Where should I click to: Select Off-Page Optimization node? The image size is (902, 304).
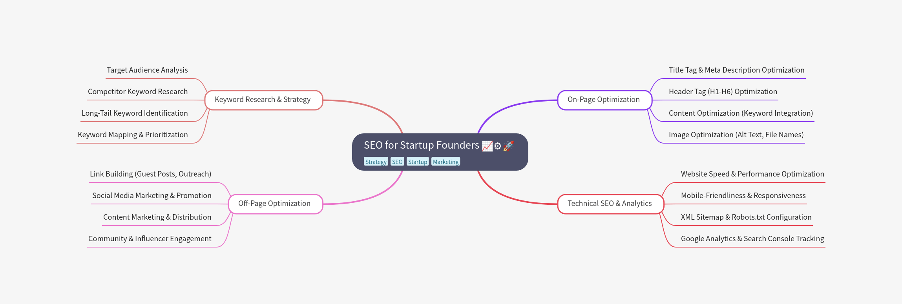coord(274,204)
